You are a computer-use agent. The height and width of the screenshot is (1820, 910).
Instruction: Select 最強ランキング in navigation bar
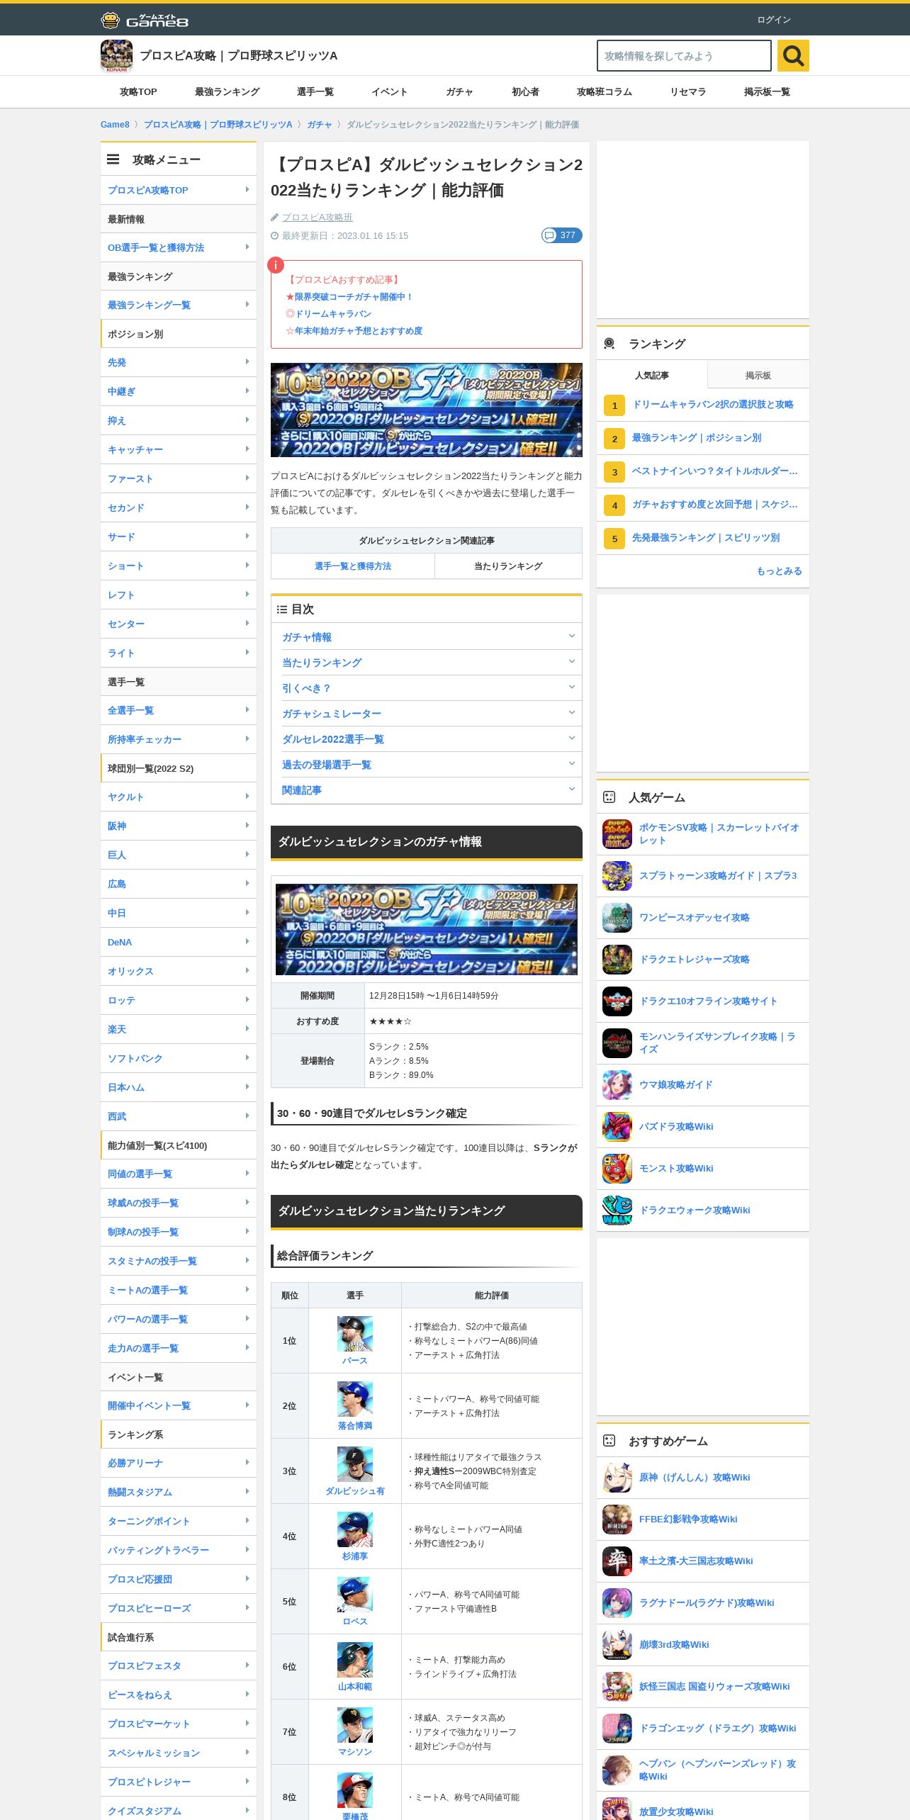[227, 92]
